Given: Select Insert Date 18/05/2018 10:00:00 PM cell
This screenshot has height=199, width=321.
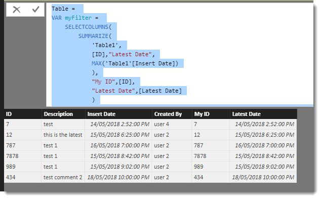Looking at the screenshot, I should 118,178.
